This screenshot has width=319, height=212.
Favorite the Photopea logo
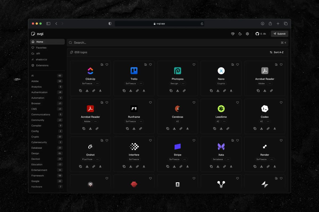[194, 64]
